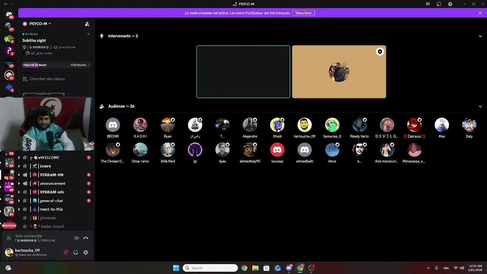This screenshot has height=274, width=487.
Task: Open the STREAM-ads channel
Action: (56, 192)
